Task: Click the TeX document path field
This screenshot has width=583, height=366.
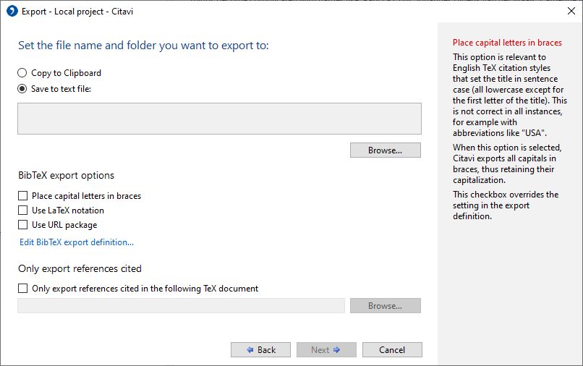Action: click(x=181, y=306)
